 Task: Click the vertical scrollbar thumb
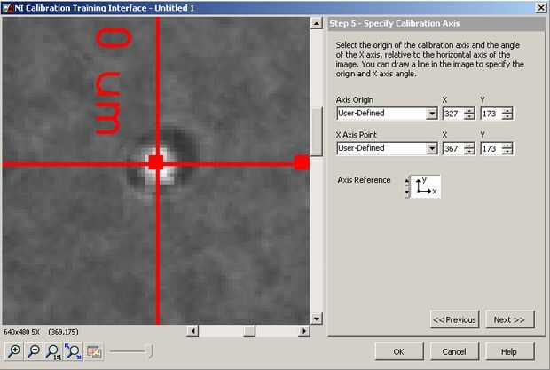click(x=317, y=131)
